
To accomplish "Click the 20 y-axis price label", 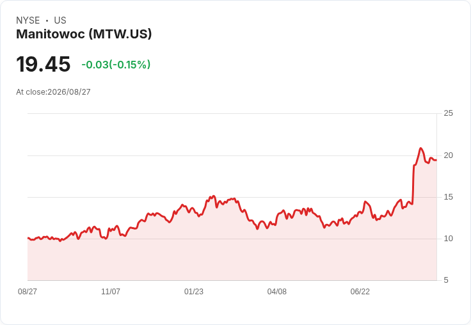I will pyautogui.click(x=448, y=155).
